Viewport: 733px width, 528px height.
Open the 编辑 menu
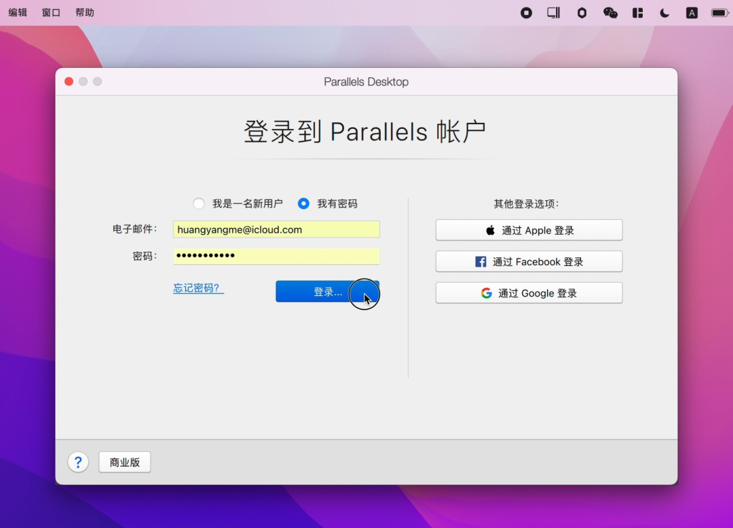tap(17, 12)
